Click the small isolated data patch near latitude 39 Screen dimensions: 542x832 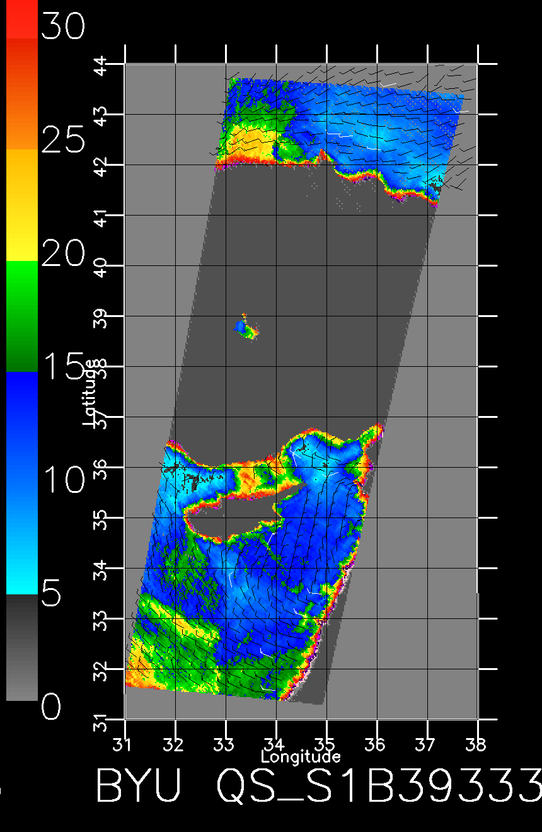coord(246,328)
